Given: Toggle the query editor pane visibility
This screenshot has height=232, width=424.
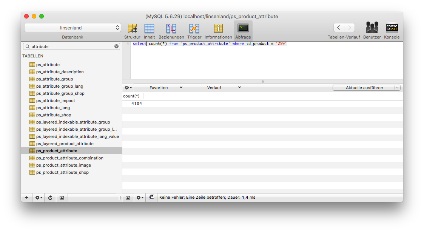Looking at the screenshot, I should point(128,198).
